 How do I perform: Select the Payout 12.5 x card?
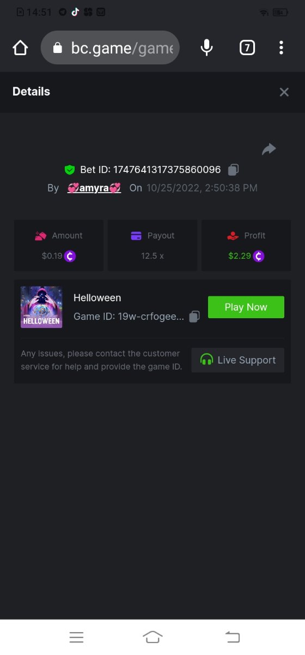152,246
